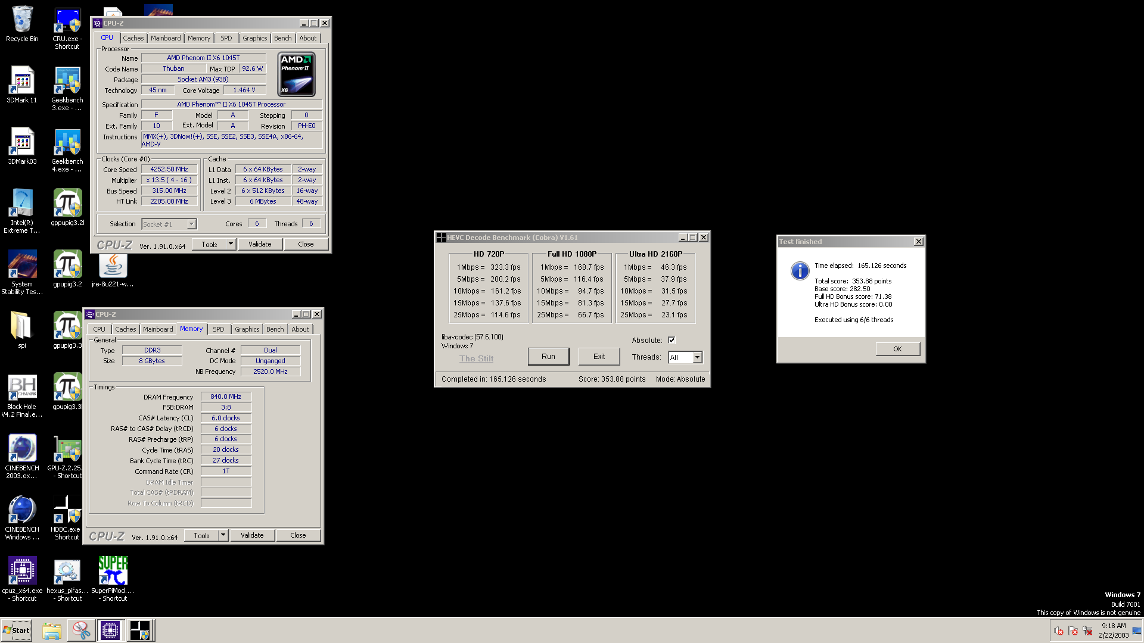1144x643 pixels.
Task: Click OK in Test finished dialog
Action: pyautogui.click(x=897, y=349)
